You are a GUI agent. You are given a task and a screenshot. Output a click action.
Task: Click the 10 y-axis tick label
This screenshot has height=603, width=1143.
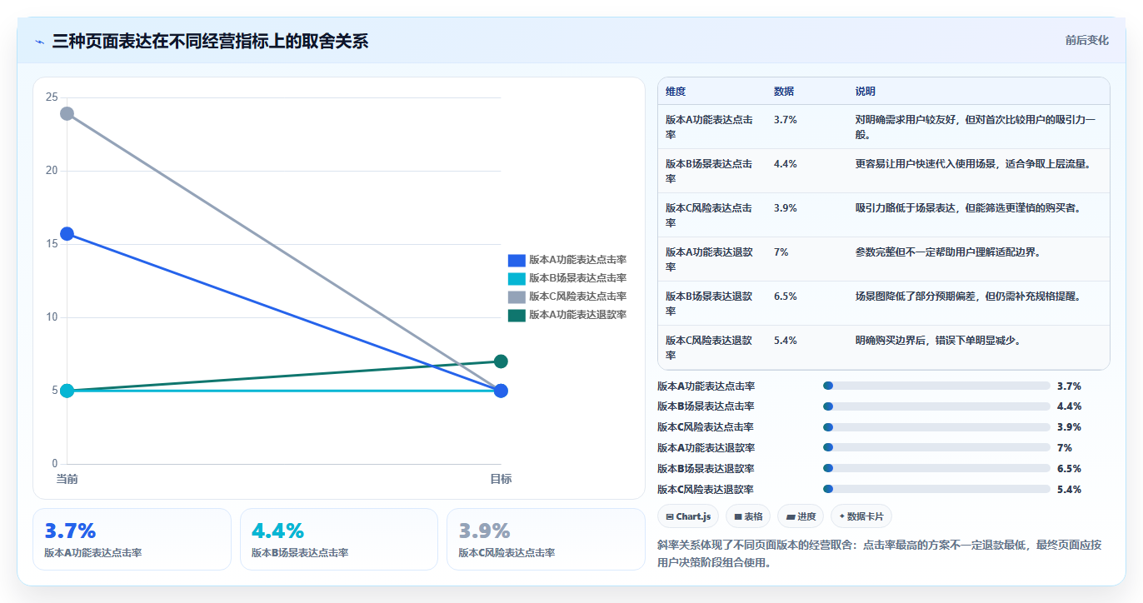(x=52, y=317)
